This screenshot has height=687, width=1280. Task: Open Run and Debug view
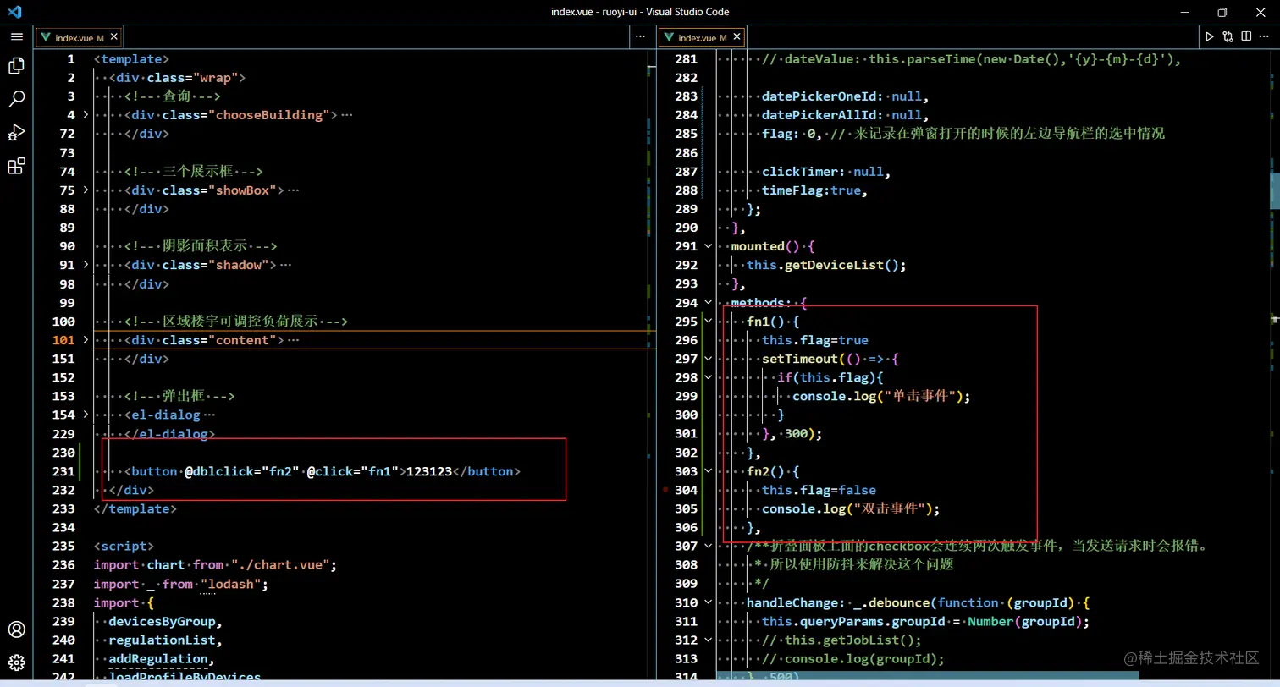(x=16, y=132)
